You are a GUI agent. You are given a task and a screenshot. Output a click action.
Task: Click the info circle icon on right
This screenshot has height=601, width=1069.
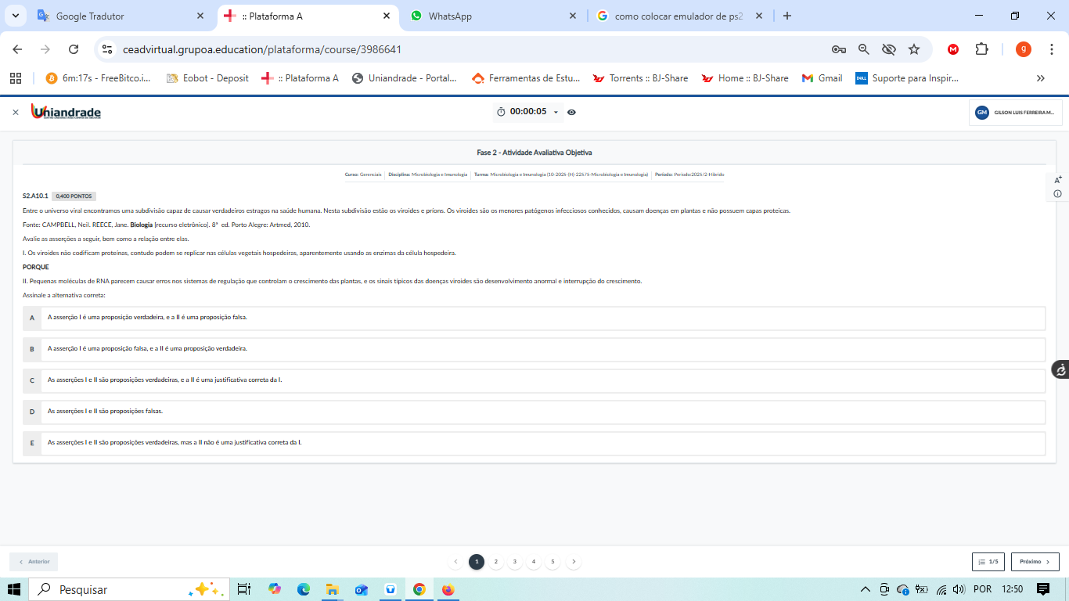[1058, 193]
